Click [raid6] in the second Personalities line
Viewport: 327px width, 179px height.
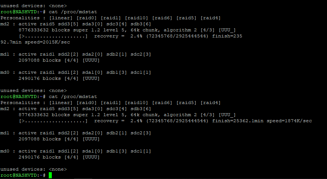pos(162,103)
